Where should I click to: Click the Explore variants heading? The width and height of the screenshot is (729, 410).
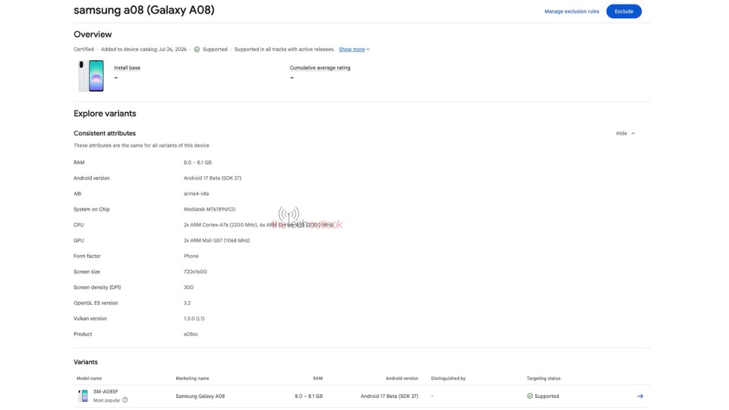pos(105,114)
